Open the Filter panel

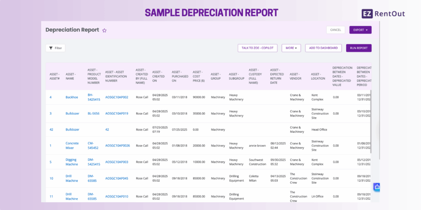pos(56,48)
